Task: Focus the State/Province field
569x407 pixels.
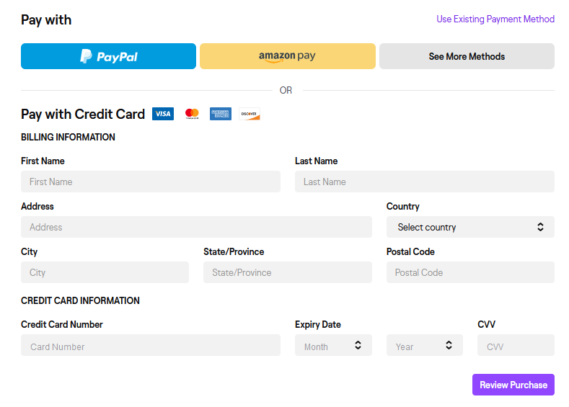Action: pyautogui.click(x=288, y=272)
